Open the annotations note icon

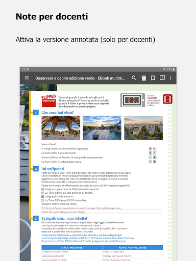[x=162, y=78]
